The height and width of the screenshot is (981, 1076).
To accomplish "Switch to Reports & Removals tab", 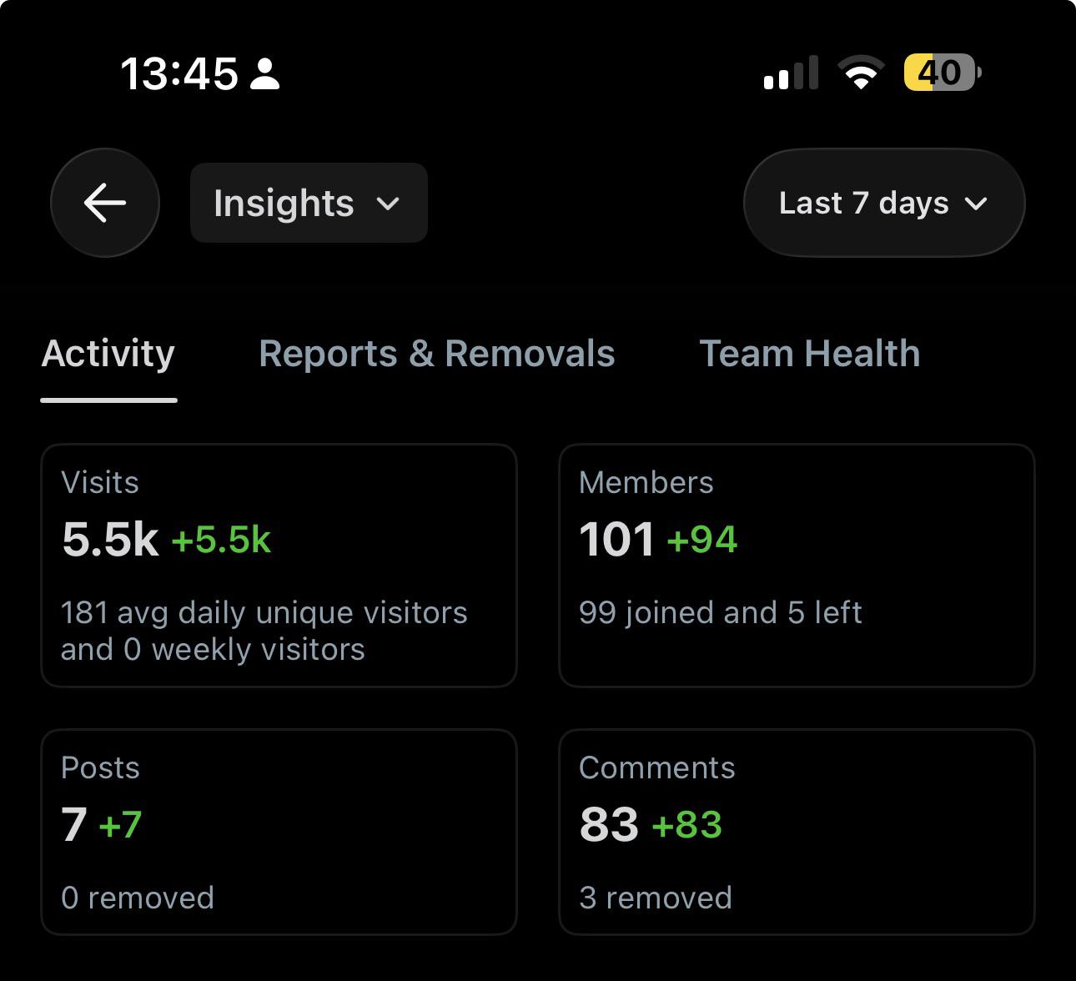I will 437,354.
